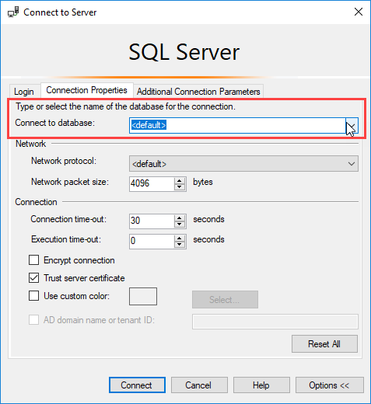This screenshot has width=371, height=404.
Task: Click the Reset All button
Action: (324, 344)
